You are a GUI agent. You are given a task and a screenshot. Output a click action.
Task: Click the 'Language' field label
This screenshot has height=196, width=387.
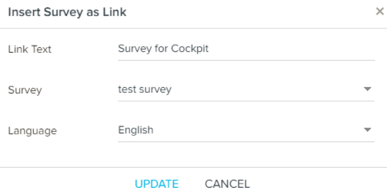click(32, 130)
